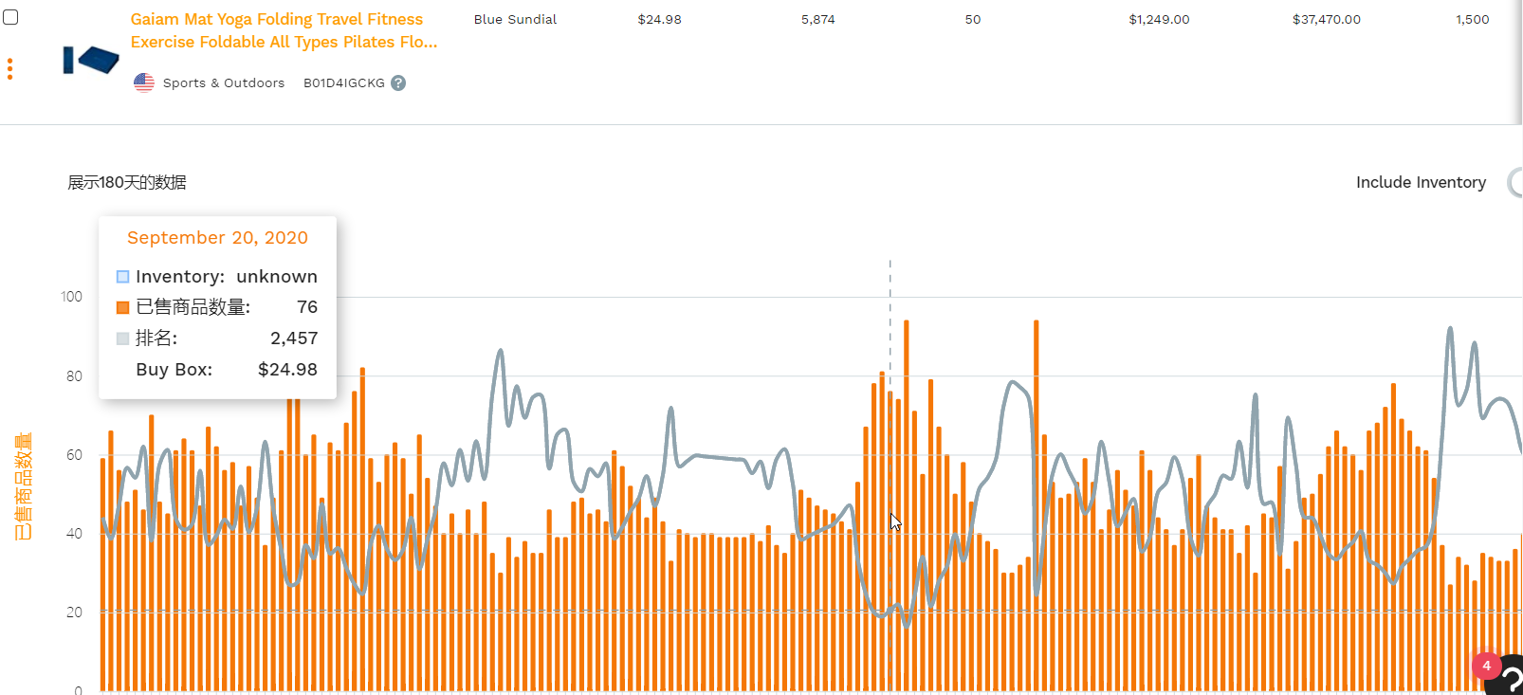
Task: Open the help widget in bottom-right corner
Action: (x=1508, y=677)
